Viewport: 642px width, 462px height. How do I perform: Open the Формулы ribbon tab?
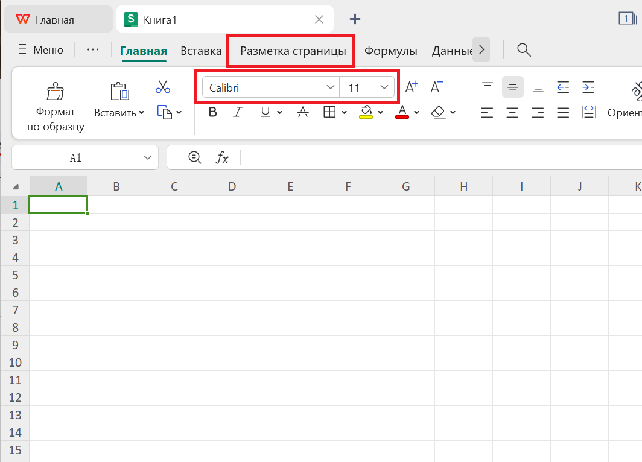390,51
